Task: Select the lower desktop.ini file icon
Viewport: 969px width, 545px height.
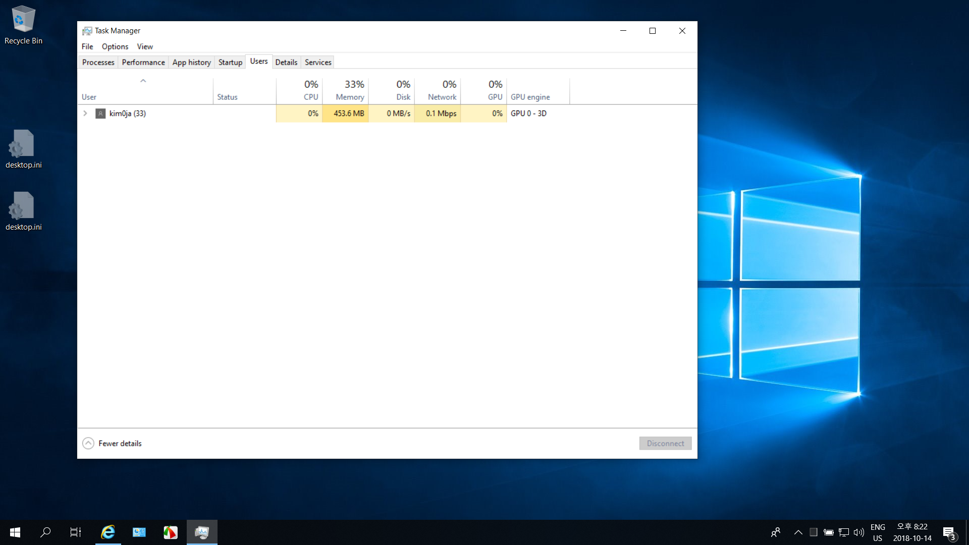Action: coord(23,211)
